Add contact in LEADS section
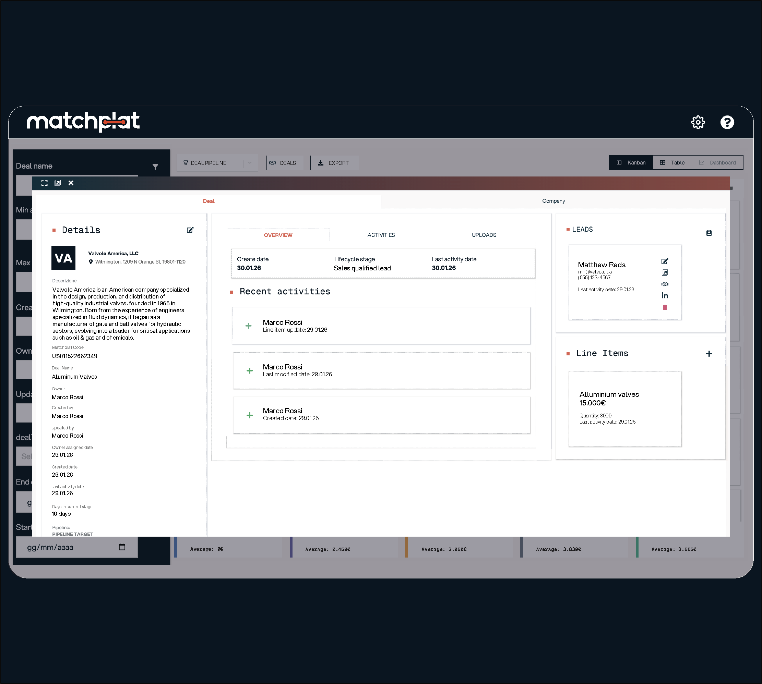The height and width of the screenshot is (684, 762). point(709,233)
